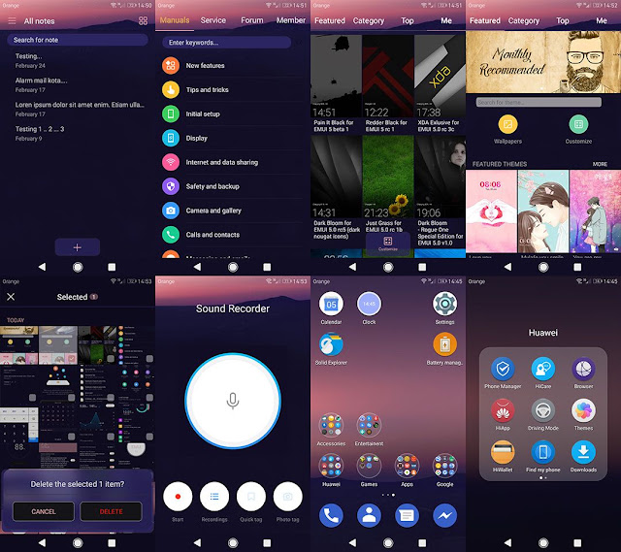Image resolution: width=621 pixels, height=552 pixels.
Task: Start recording with the red Start button
Action: pos(178,497)
